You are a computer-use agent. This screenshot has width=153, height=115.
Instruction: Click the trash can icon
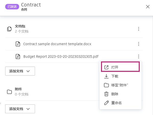pyautogui.click(x=107, y=94)
